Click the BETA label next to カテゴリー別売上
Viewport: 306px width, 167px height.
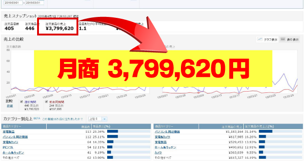[37, 119]
